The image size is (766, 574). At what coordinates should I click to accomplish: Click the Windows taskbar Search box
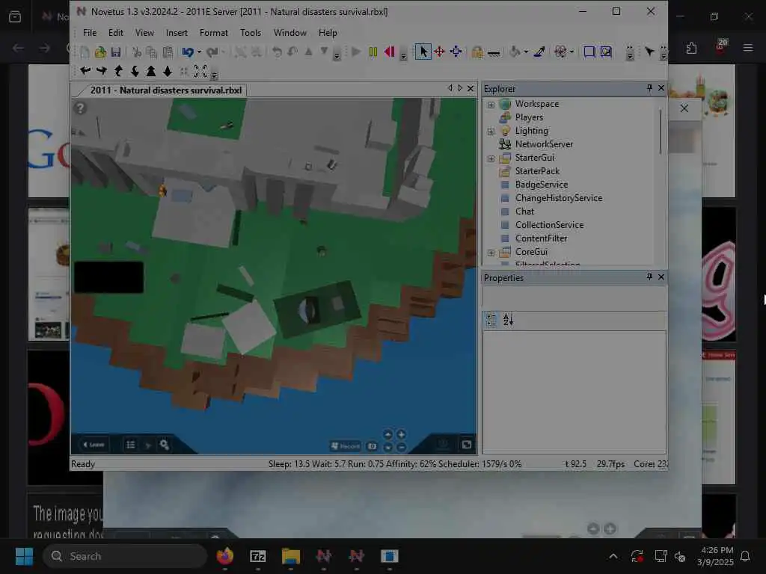click(125, 556)
